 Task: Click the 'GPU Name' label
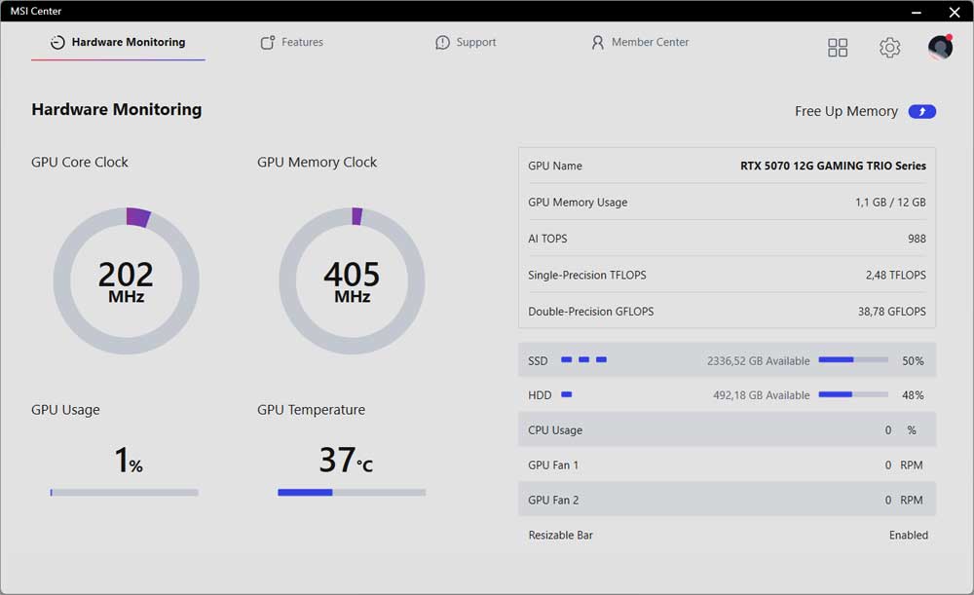point(555,166)
